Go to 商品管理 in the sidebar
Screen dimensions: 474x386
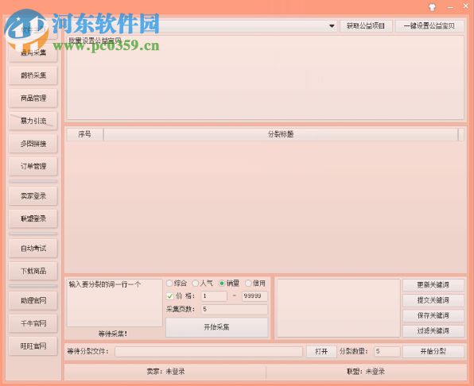click(x=33, y=98)
